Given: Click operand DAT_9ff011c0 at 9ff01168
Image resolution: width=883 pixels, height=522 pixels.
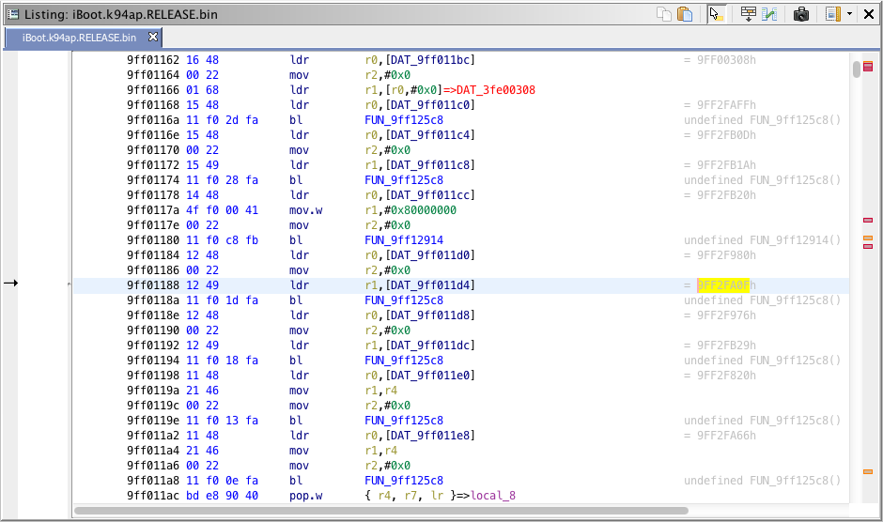Looking at the screenshot, I should [430, 105].
